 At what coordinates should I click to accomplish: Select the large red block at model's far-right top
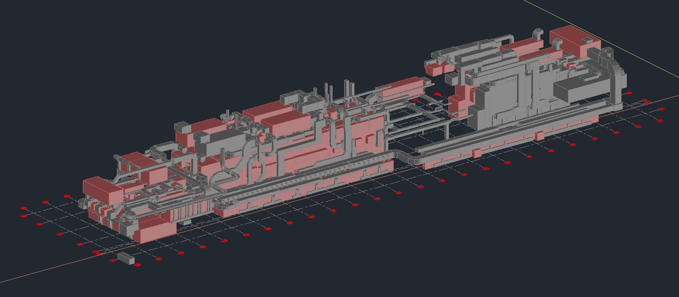click(x=575, y=41)
